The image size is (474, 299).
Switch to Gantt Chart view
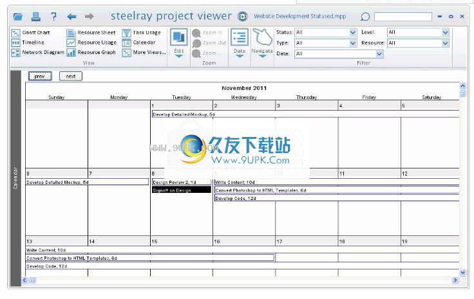[30, 33]
